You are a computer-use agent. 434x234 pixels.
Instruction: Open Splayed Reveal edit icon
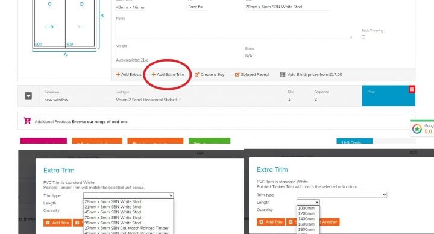pos(237,75)
